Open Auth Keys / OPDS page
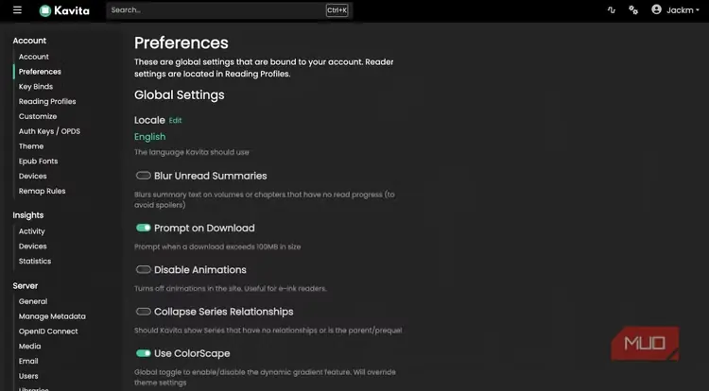Viewport: 709px width, 391px height. click(49, 131)
